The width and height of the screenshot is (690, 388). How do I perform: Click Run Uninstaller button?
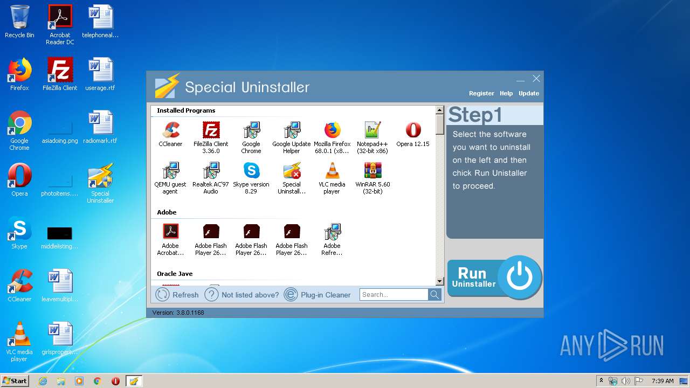click(x=494, y=277)
